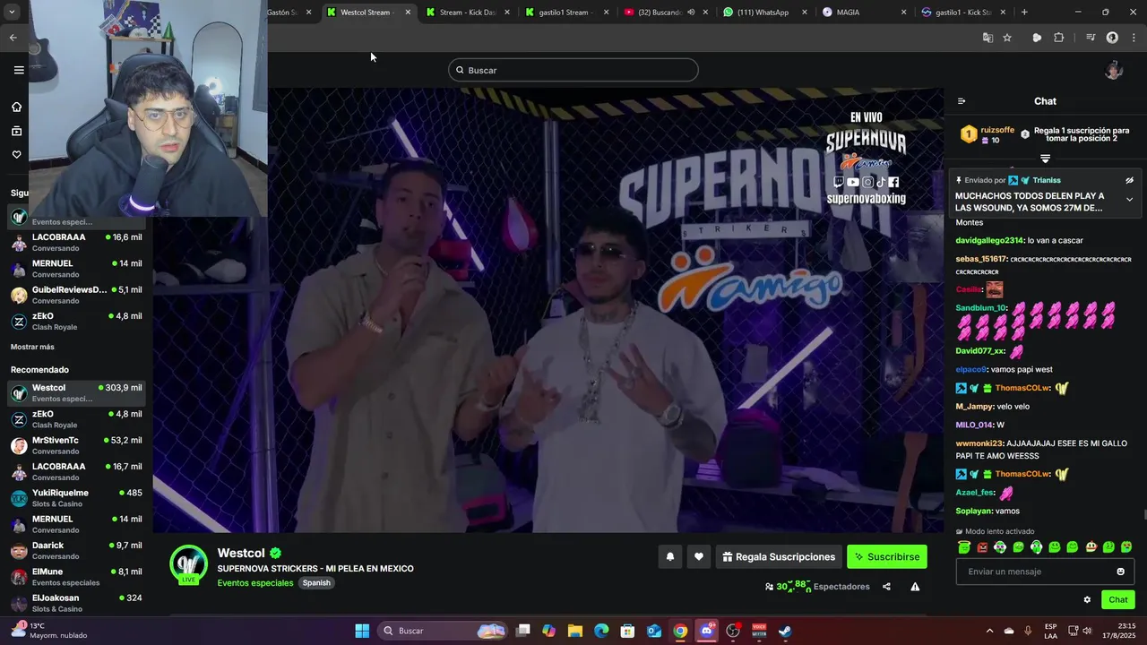Click Westcol channel name title
This screenshot has width=1147, height=645.
pyautogui.click(x=241, y=554)
